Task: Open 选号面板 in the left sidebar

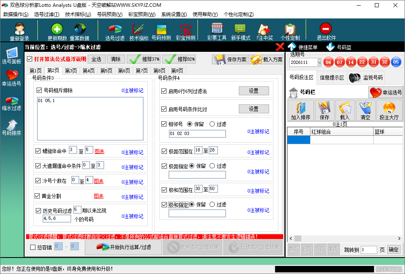Action: coord(11,55)
